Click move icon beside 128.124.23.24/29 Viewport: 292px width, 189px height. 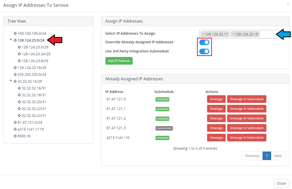[x=19, y=54]
